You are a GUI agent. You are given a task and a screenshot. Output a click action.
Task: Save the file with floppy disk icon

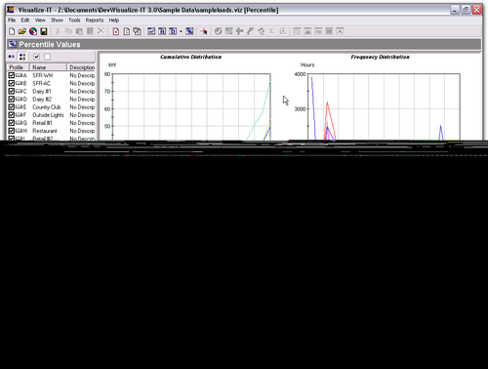tap(44, 31)
